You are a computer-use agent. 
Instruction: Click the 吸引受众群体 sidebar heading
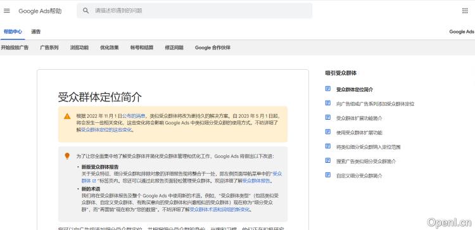(341, 73)
